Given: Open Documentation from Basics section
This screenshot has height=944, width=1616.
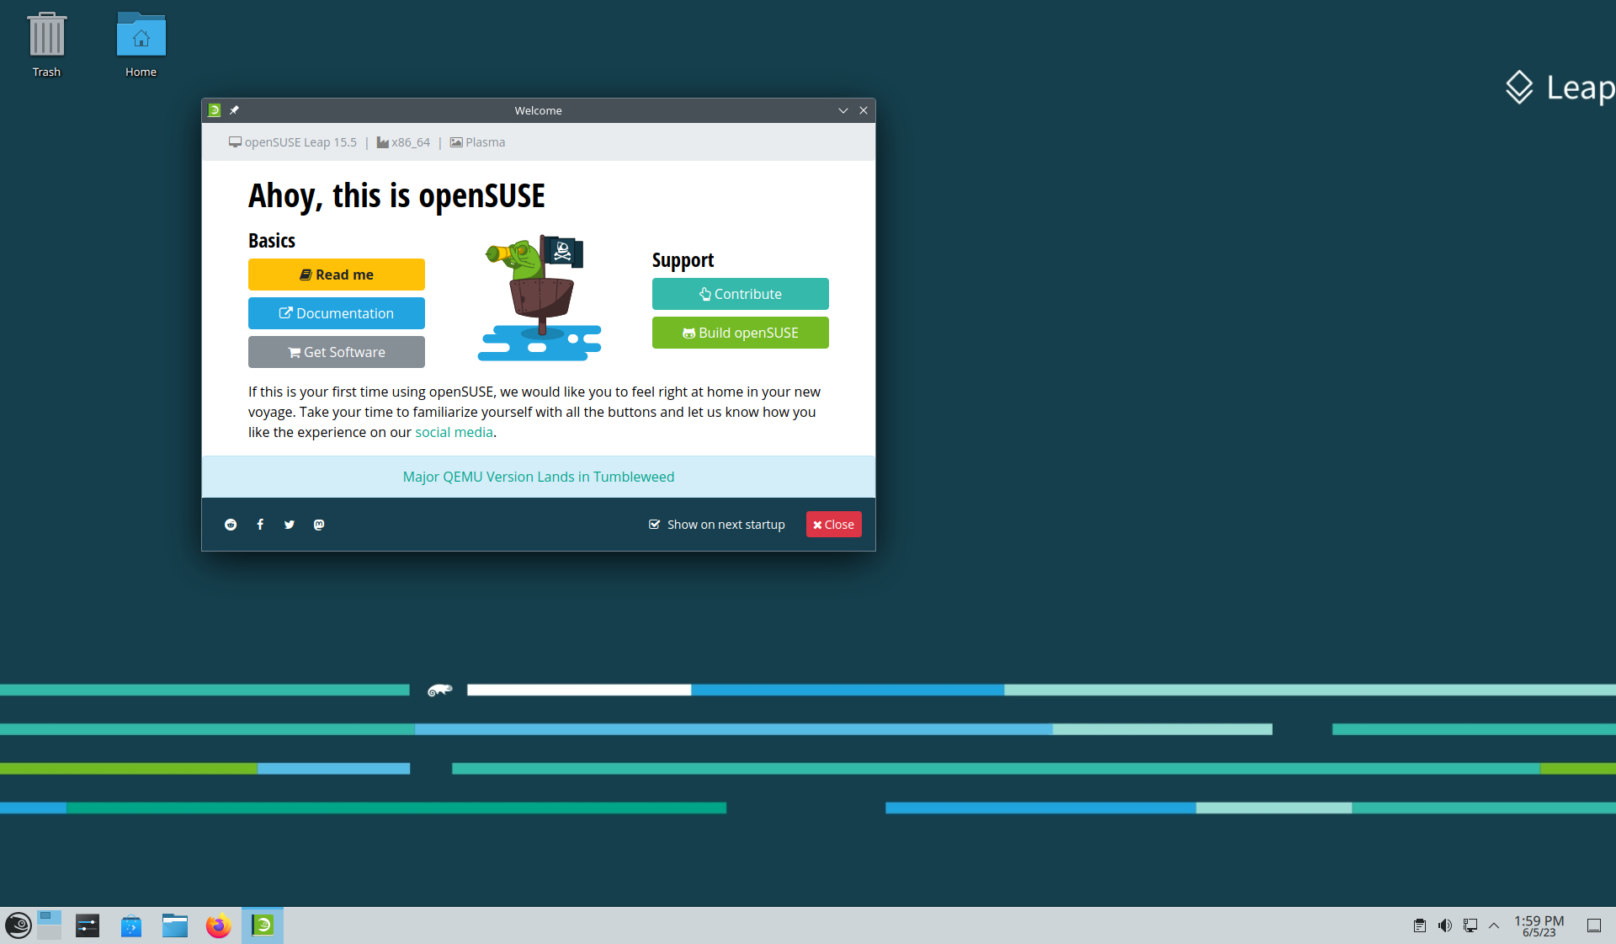Looking at the screenshot, I should click(336, 312).
